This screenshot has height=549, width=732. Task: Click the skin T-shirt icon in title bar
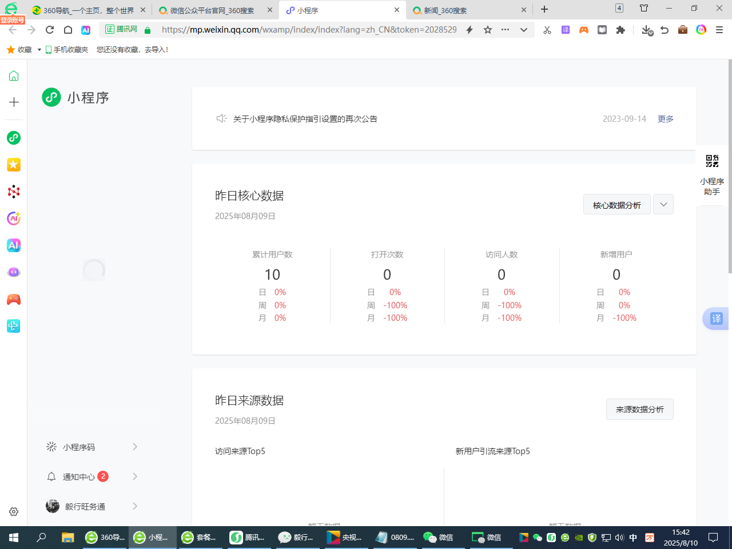pyautogui.click(x=644, y=9)
